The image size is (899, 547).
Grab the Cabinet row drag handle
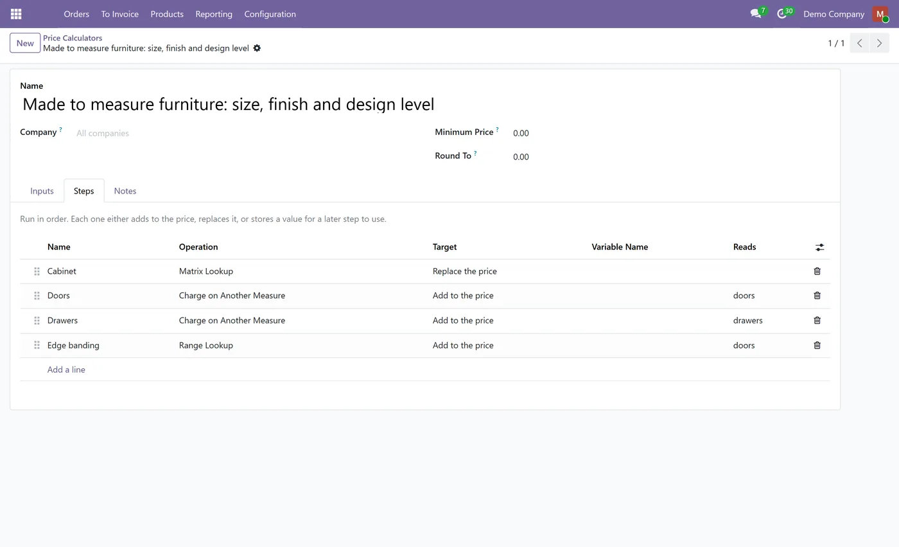tap(37, 271)
